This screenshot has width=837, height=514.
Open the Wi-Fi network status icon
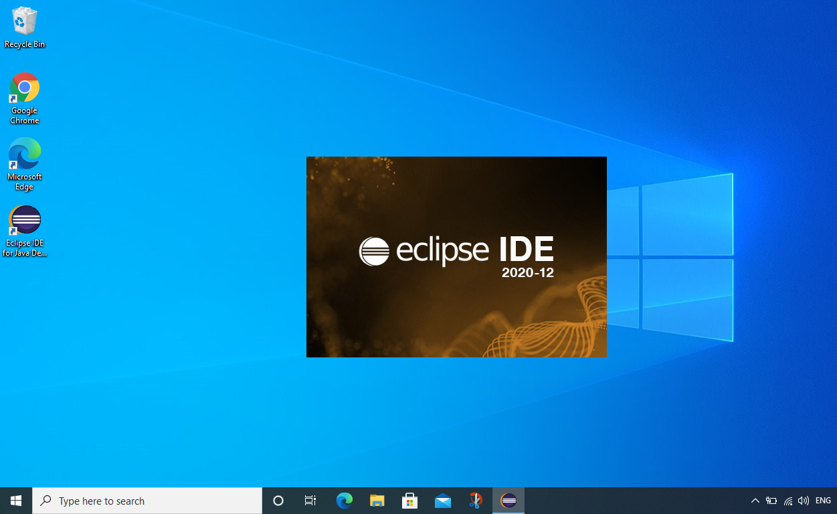(x=787, y=500)
